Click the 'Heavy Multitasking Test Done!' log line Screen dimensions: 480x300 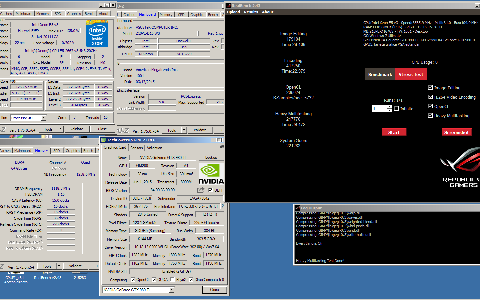(320, 261)
